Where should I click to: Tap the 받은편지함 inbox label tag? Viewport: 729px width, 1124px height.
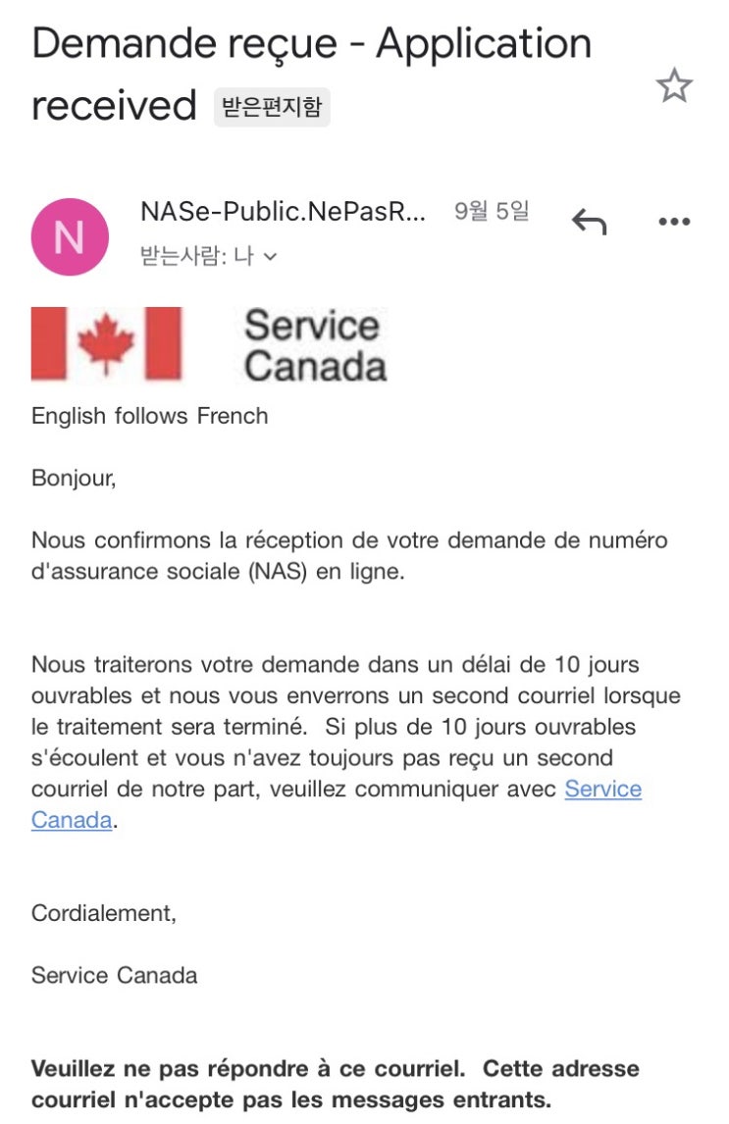click(272, 106)
